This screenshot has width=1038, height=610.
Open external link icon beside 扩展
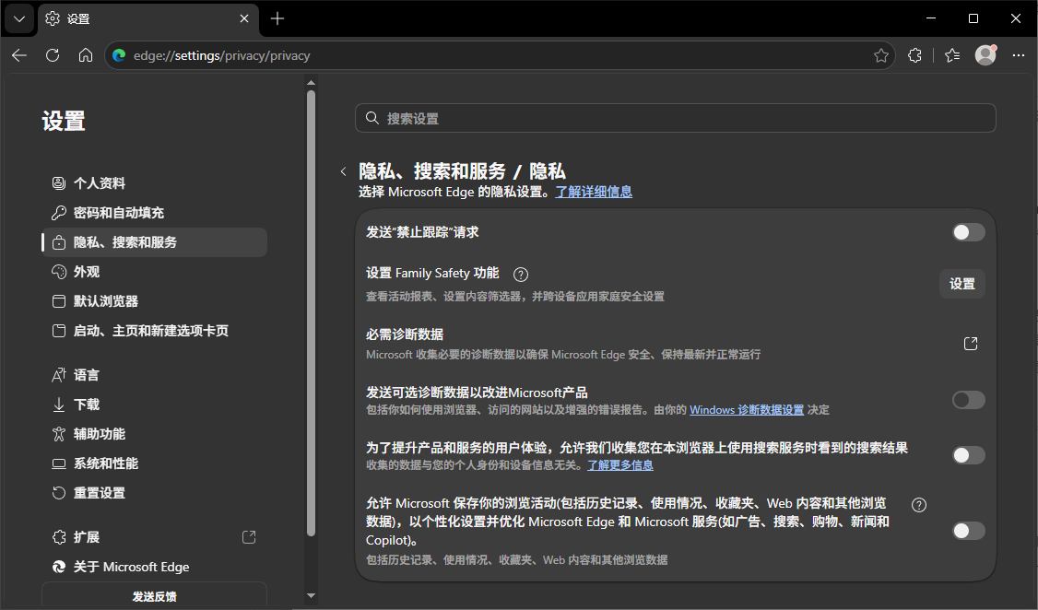(249, 537)
